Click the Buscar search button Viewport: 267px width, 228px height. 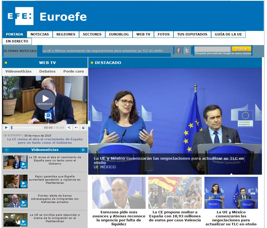(x=241, y=49)
